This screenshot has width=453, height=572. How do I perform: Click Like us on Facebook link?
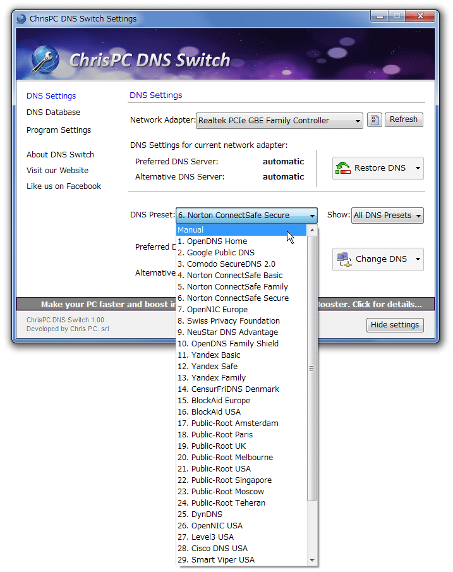click(x=64, y=186)
